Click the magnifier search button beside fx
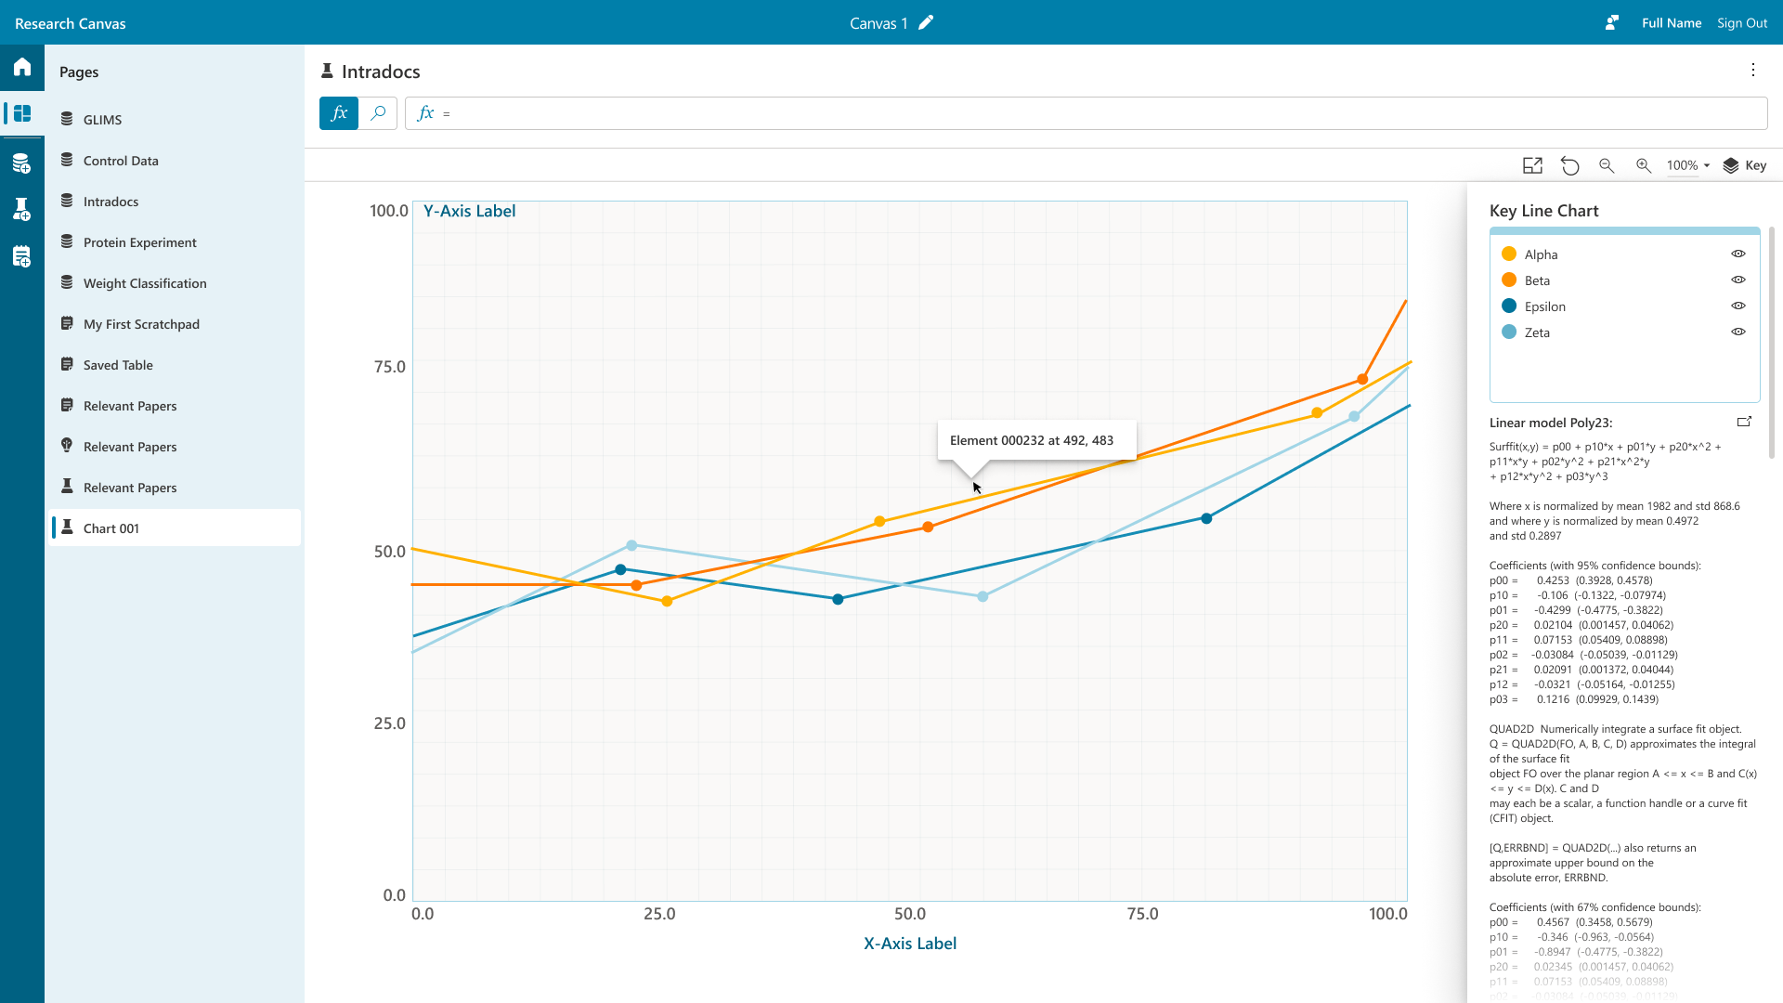This screenshot has height=1003, width=1783. pos(378,113)
